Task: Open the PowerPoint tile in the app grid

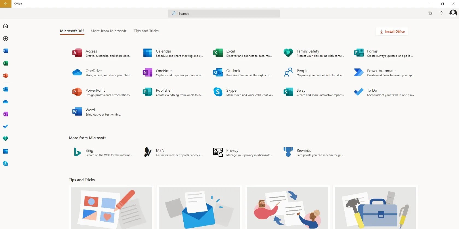Action: pyautogui.click(x=102, y=92)
